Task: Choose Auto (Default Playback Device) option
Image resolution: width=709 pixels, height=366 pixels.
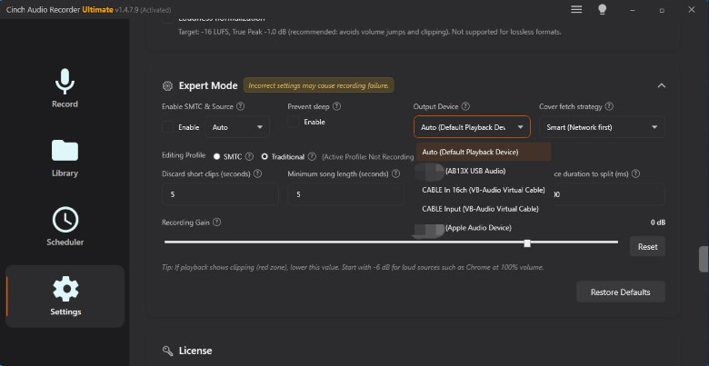Action: [x=484, y=153]
